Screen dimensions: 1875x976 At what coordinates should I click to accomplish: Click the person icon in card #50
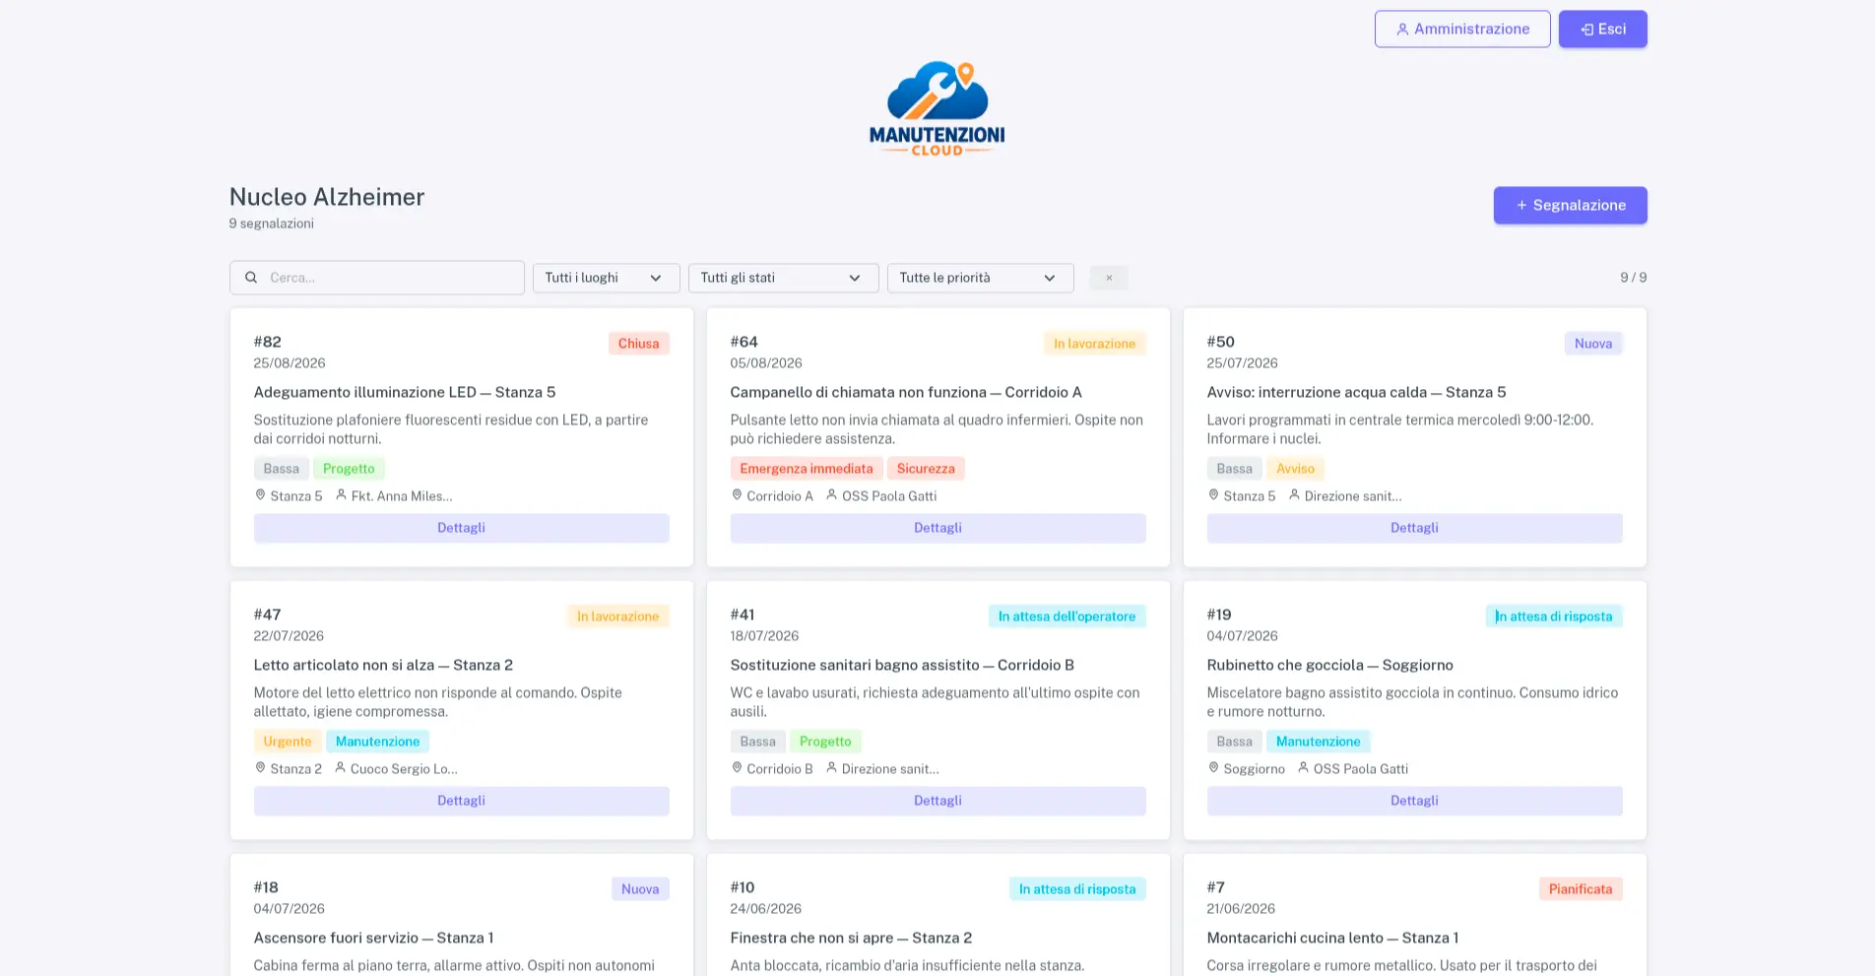(1294, 495)
